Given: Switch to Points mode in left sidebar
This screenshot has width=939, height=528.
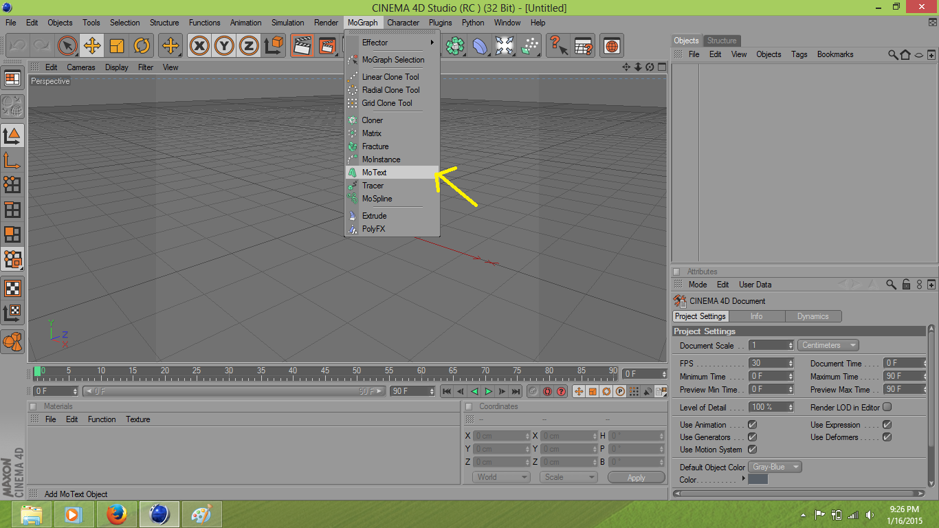Looking at the screenshot, I should point(12,184).
